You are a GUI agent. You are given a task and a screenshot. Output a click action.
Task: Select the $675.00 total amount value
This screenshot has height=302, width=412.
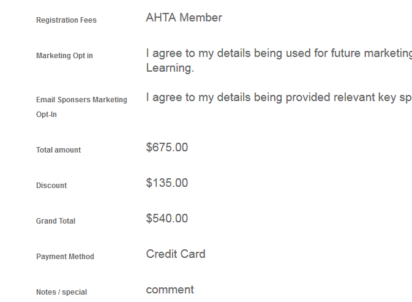tap(167, 148)
